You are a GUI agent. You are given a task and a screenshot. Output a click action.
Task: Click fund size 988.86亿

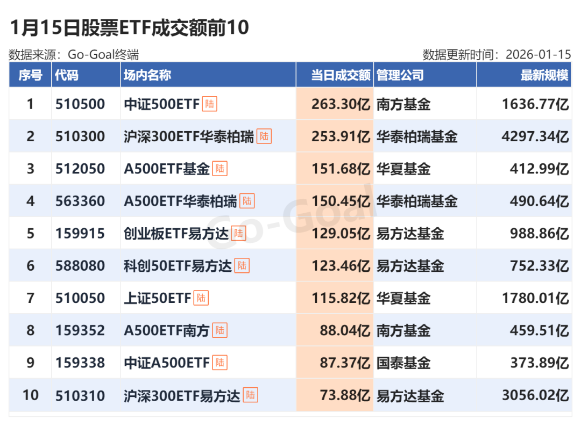coord(540,234)
